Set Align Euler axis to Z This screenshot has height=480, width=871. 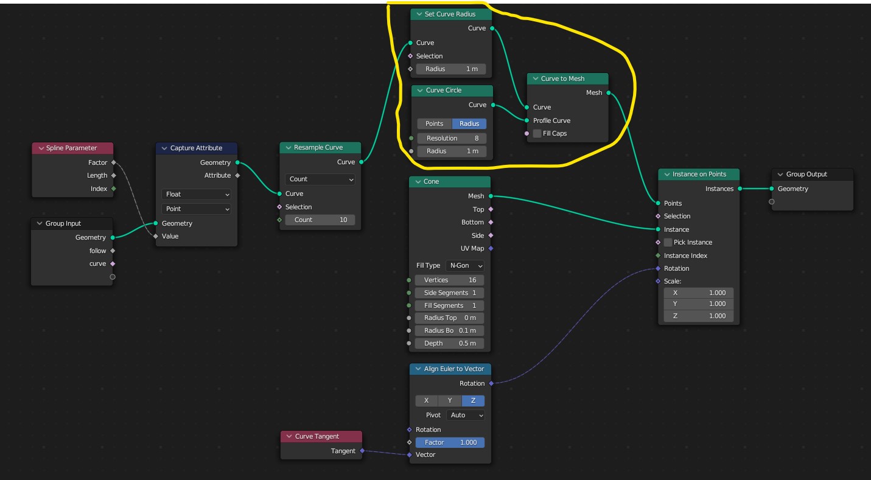coord(473,400)
